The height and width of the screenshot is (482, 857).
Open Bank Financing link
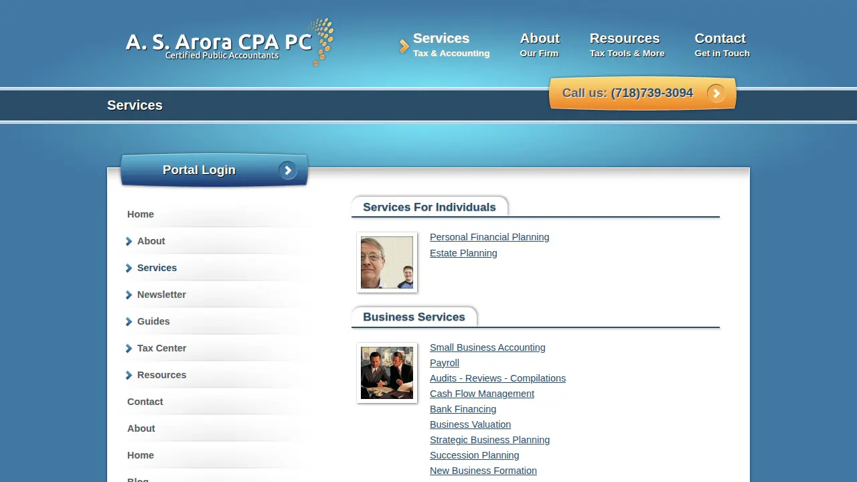463,409
